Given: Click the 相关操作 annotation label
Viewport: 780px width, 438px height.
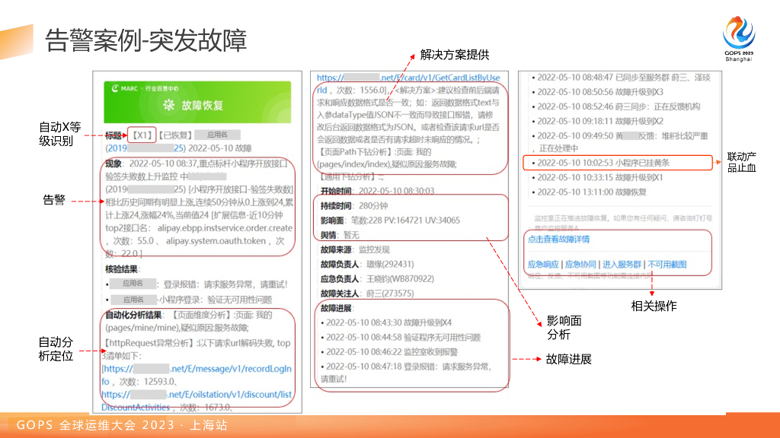Looking at the screenshot, I should click(654, 306).
